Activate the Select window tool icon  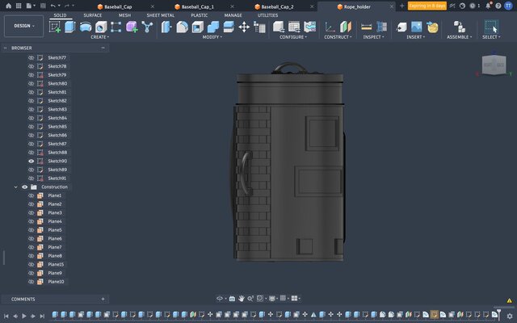click(491, 27)
